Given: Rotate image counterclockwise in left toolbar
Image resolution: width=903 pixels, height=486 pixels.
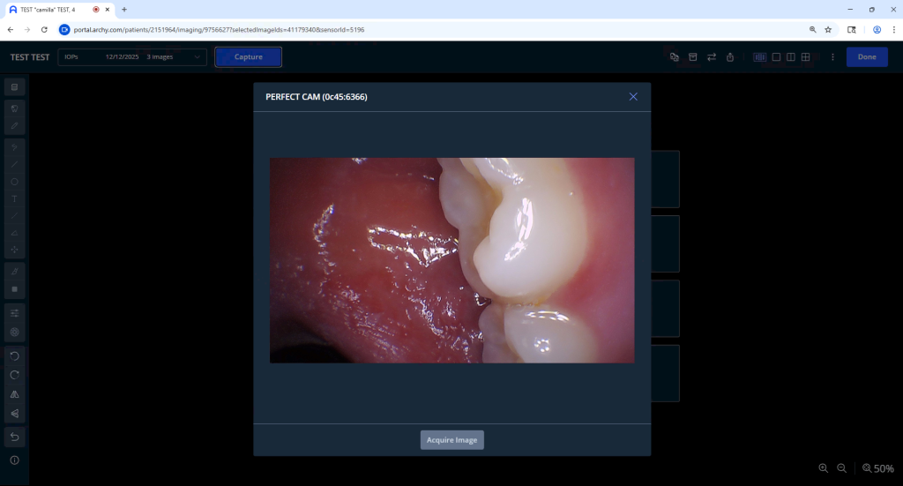Looking at the screenshot, I should (x=15, y=355).
